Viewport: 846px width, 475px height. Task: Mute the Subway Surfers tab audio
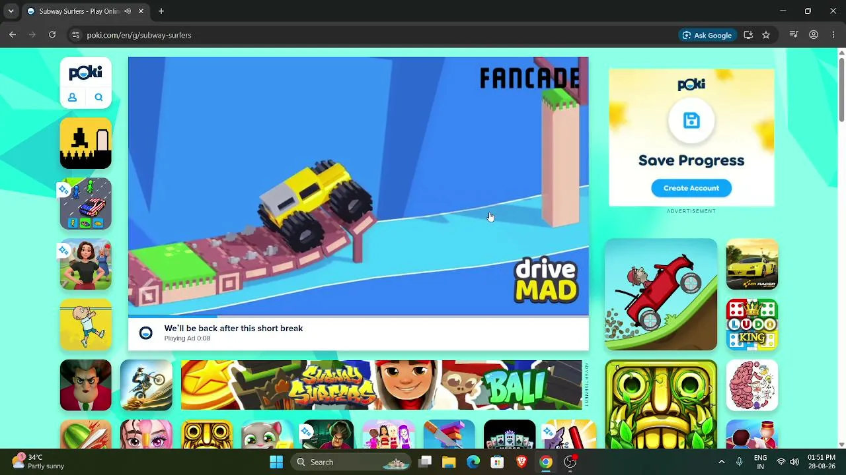click(x=128, y=11)
